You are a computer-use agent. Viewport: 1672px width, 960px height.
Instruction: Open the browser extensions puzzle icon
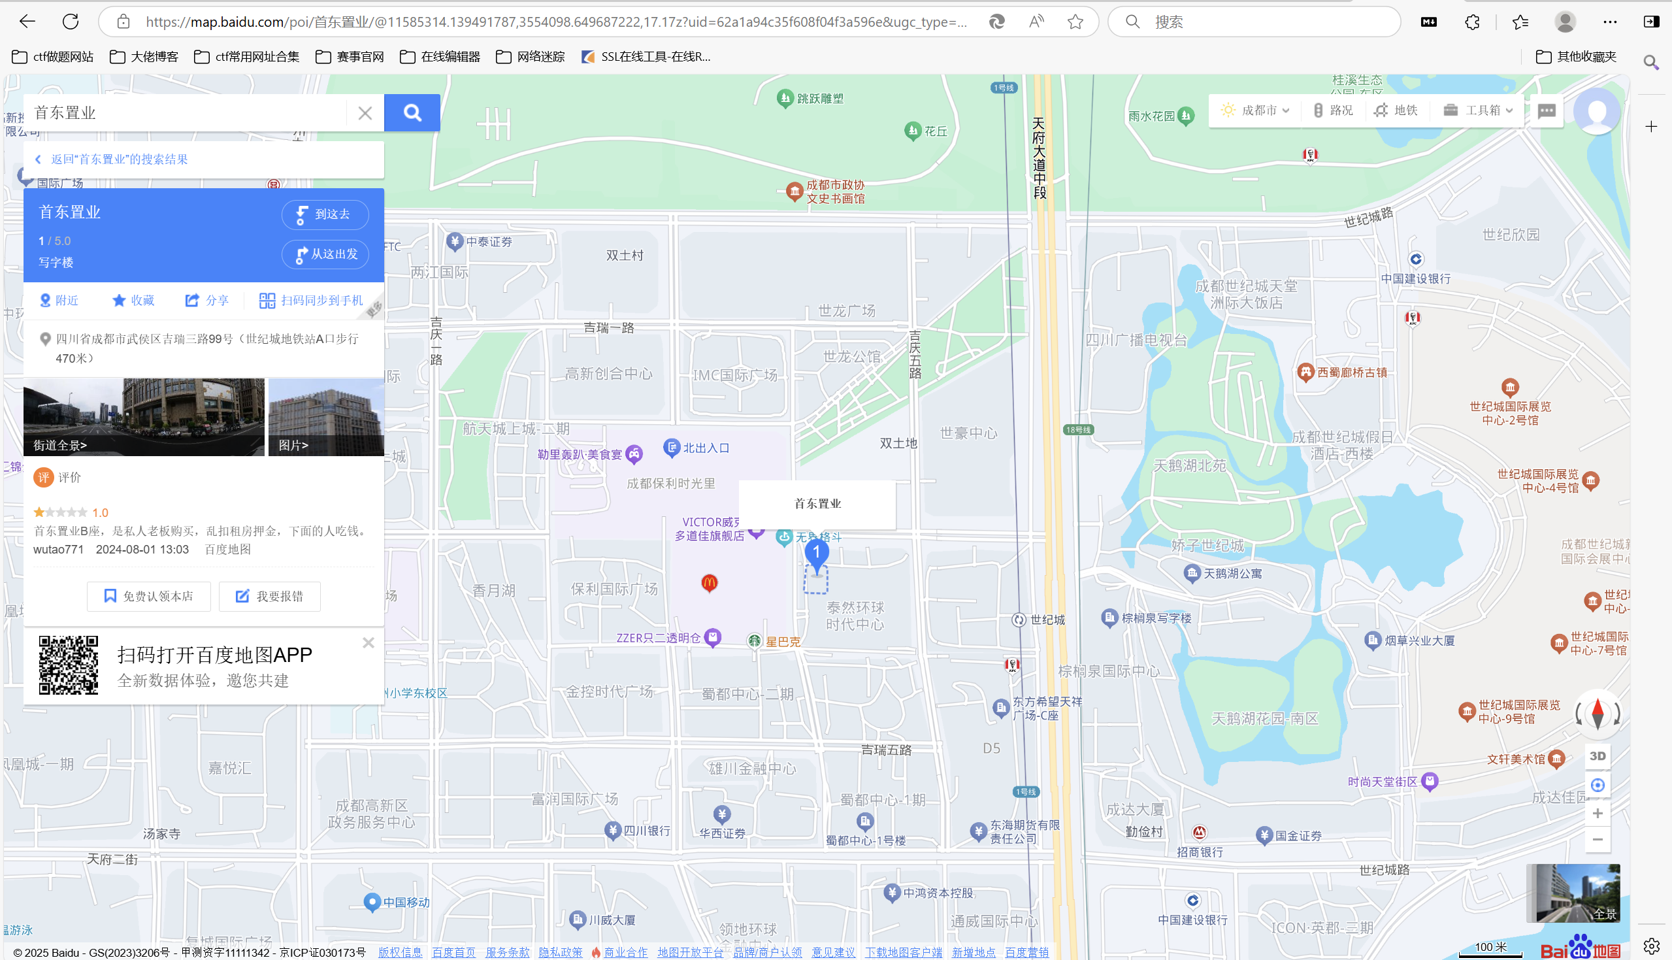click(x=1472, y=22)
